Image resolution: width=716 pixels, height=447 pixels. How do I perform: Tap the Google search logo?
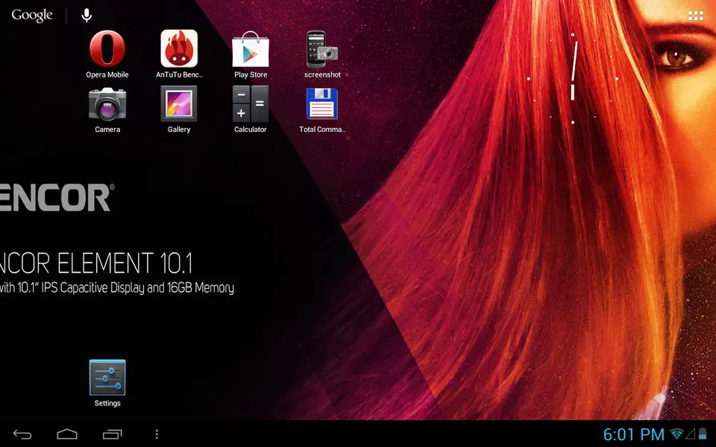(32, 16)
